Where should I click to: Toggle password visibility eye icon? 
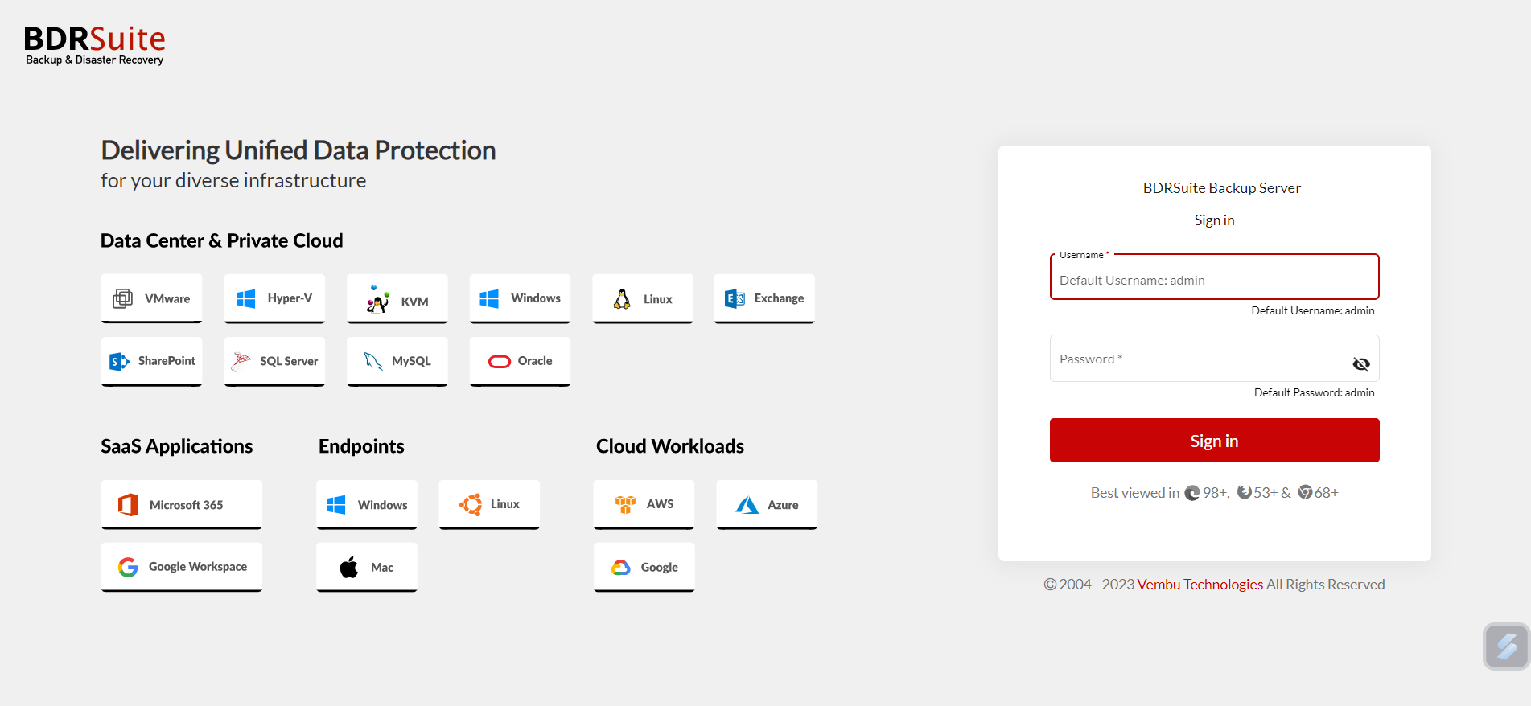tap(1361, 364)
